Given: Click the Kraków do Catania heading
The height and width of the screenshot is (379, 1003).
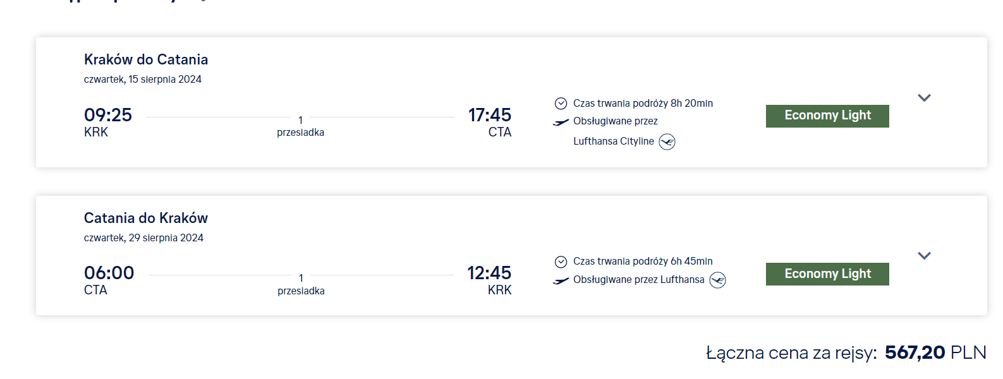Looking at the screenshot, I should pyautogui.click(x=146, y=59).
